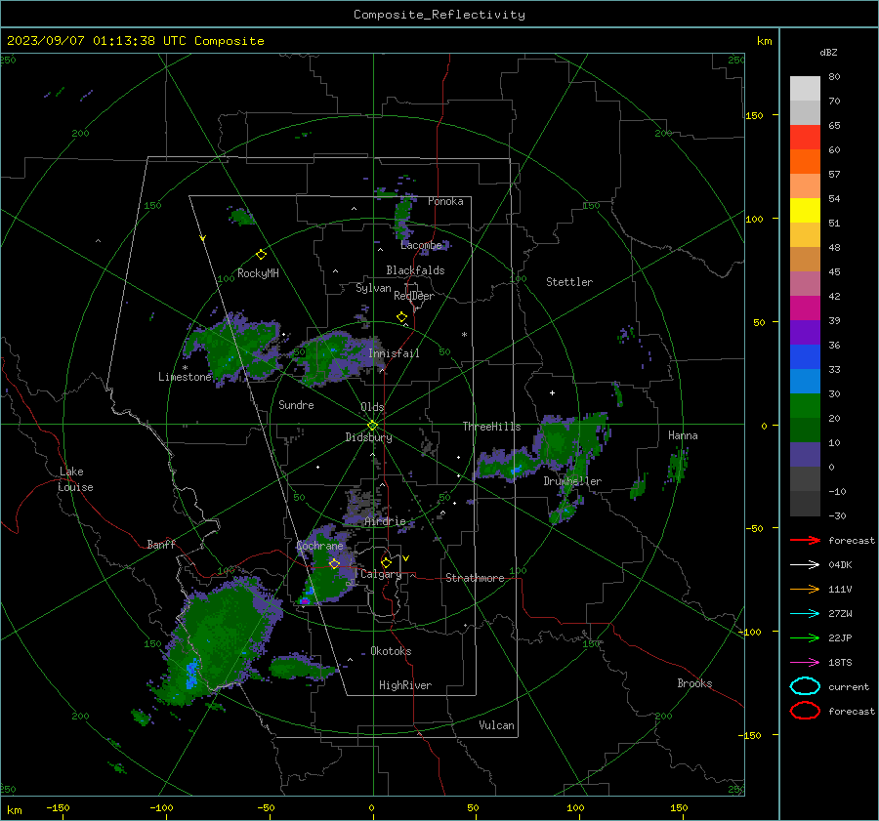Viewport: 879px width, 821px height.
Task: Click the Hanna label
Action: [x=683, y=435]
